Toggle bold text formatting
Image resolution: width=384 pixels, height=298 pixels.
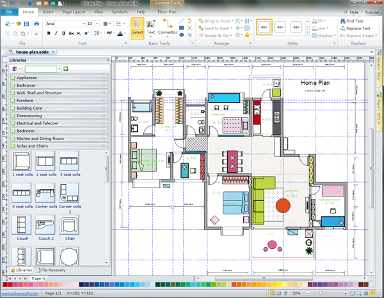50,33
